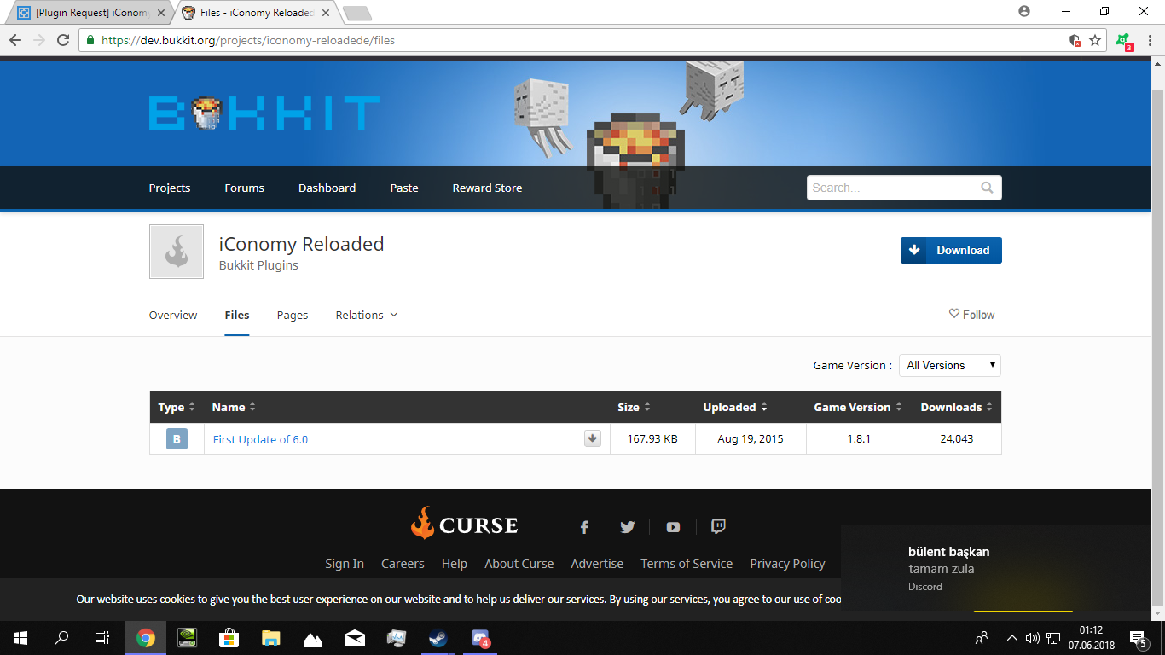This screenshot has width=1165, height=655.
Task: Open a new browser tab
Action: [356, 13]
